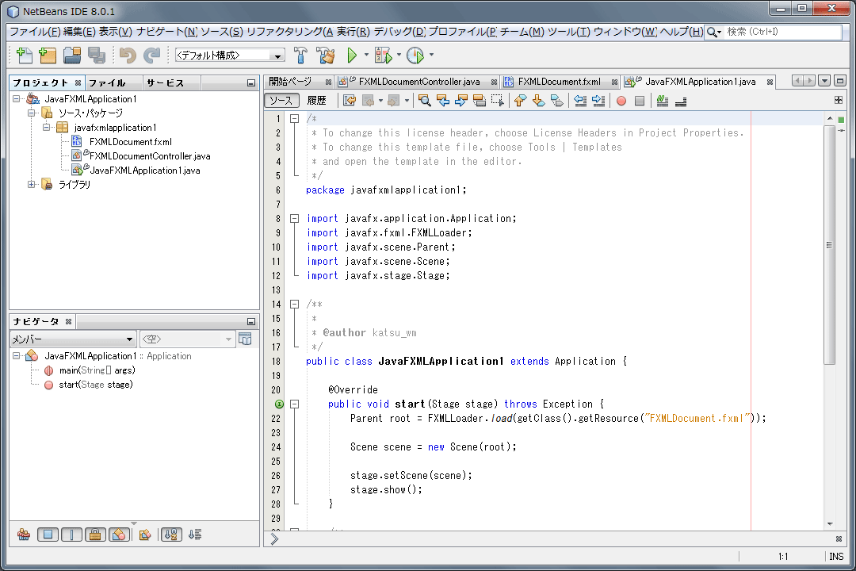Click the Find Previous Occurrence icon
This screenshot has height=571, width=856.
pyautogui.click(x=443, y=101)
